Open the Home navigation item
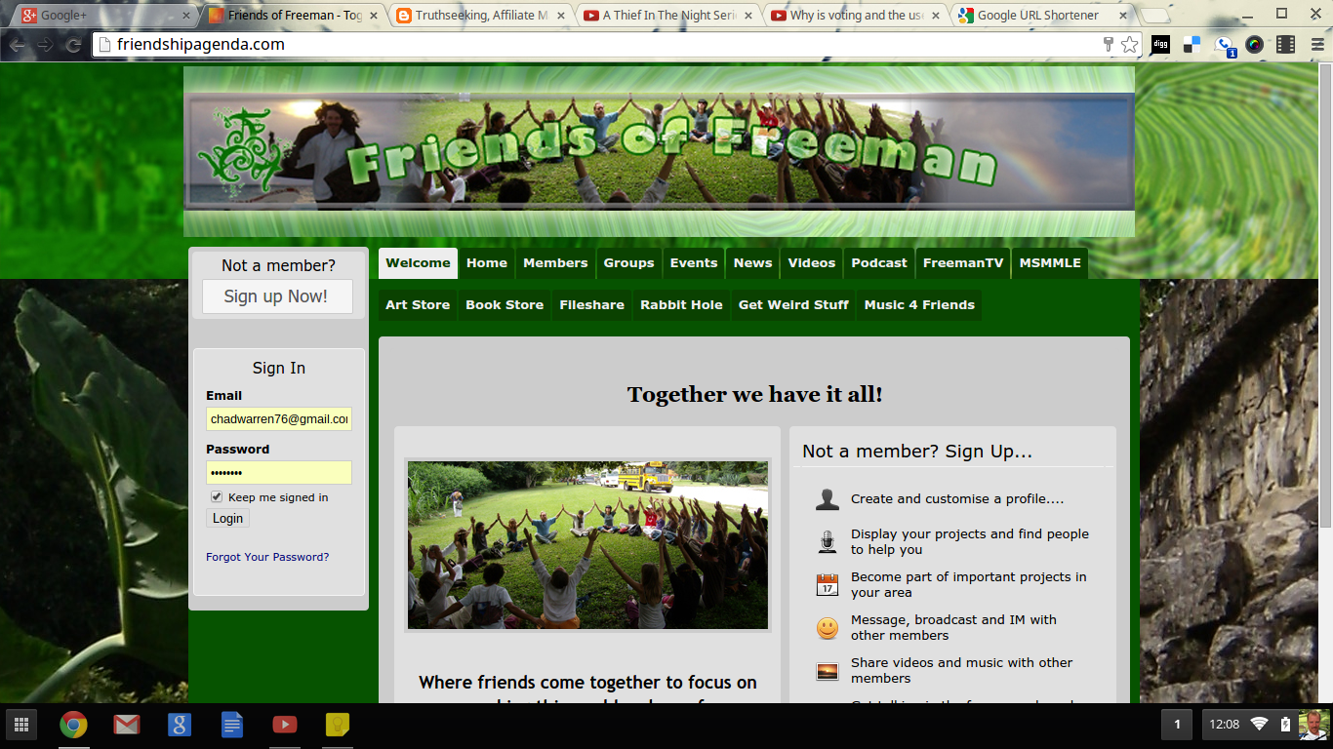 [x=487, y=262]
